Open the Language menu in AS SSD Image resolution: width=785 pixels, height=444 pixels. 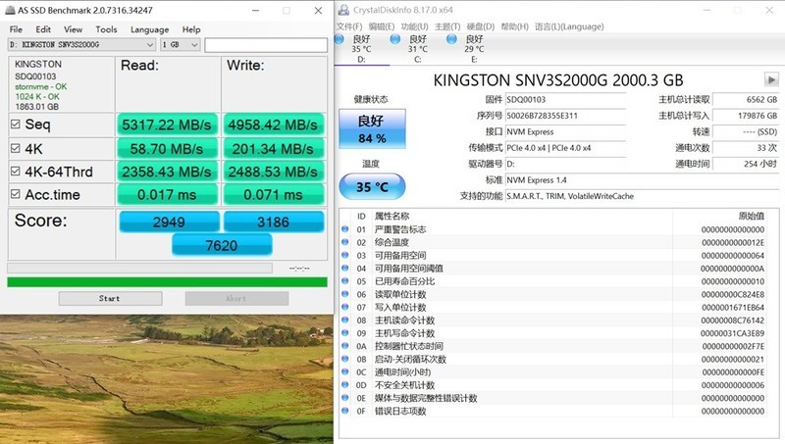click(x=150, y=29)
